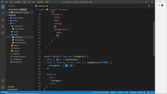The width and height of the screenshot is (167, 94).
Task: Select the Category.js editor tab
Action: click(x=42, y=6)
